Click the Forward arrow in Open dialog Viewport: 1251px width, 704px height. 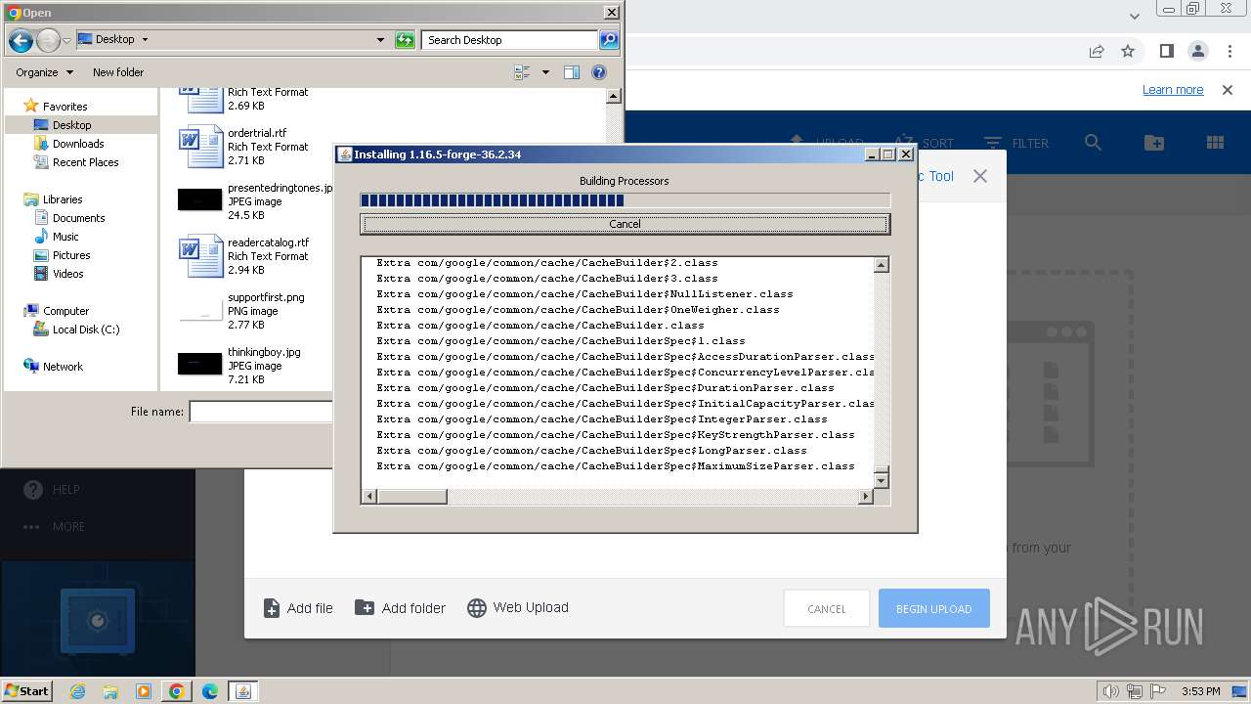(x=48, y=40)
